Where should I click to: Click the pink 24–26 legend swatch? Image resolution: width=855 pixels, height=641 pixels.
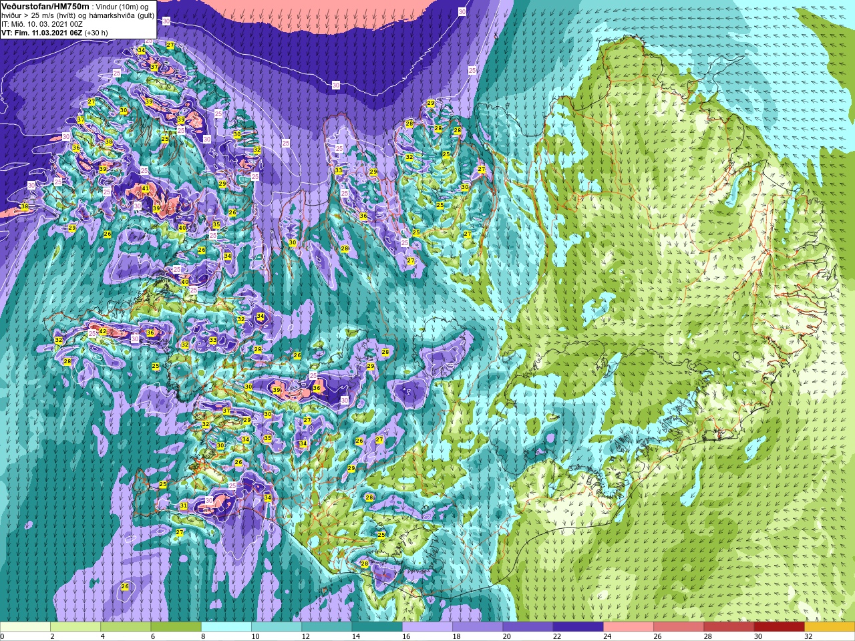click(629, 627)
